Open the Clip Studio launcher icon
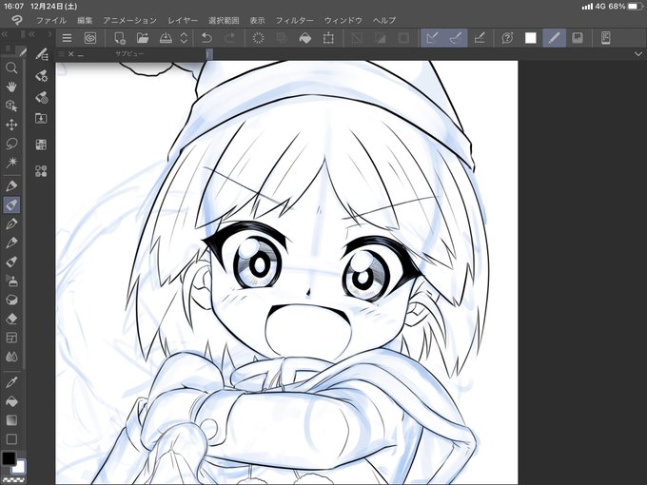 (90, 38)
